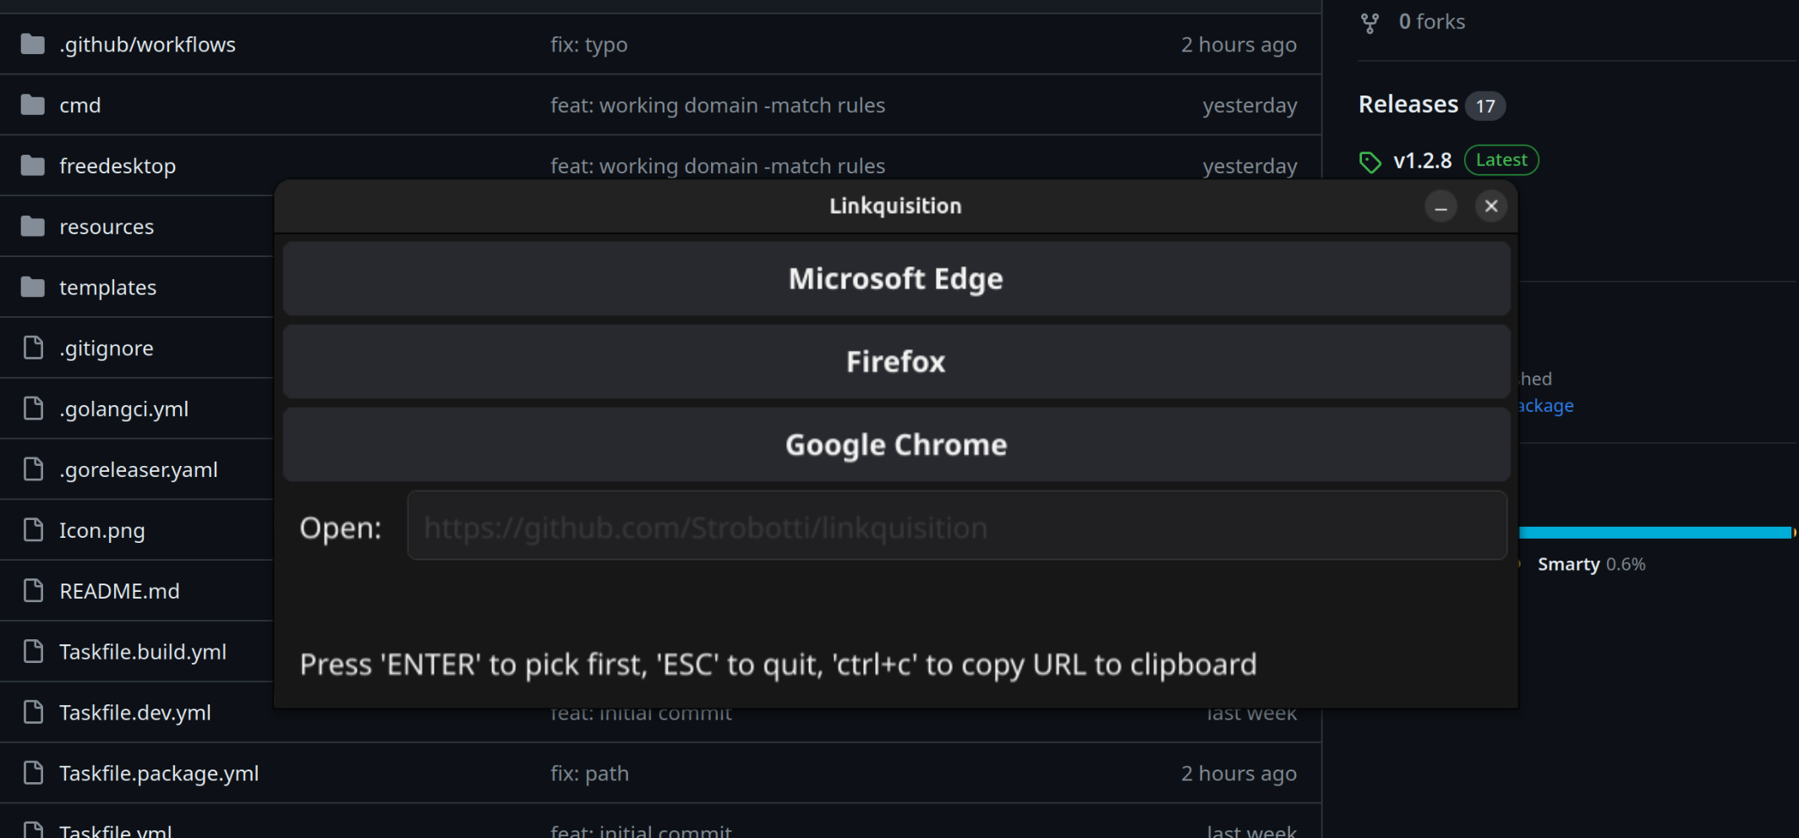This screenshot has width=1799, height=838.
Task: Click the Icon.png file icon
Action: point(33,530)
